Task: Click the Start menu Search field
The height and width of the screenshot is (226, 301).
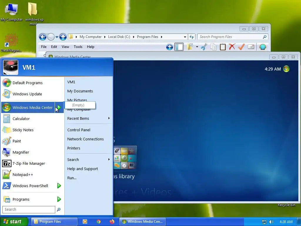Action: (29, 210)
